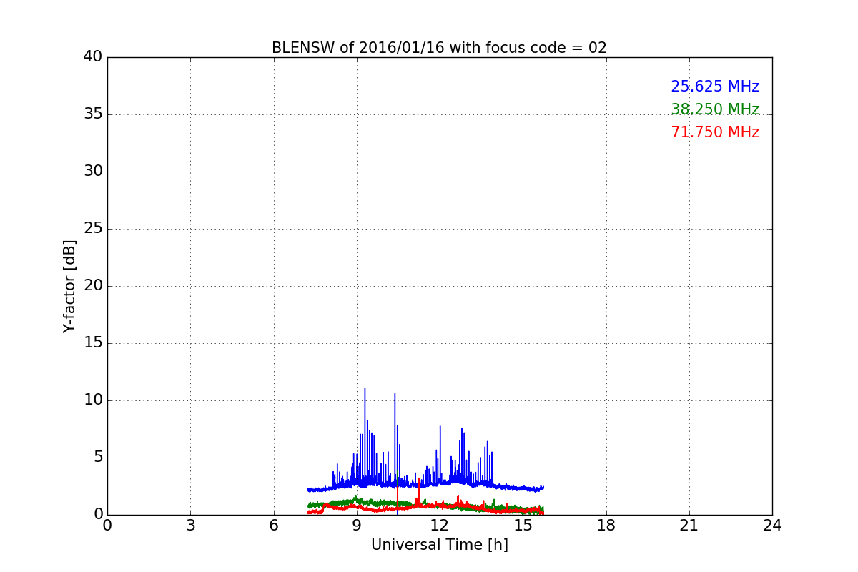
Task: Click x-axis tick label 12
Action: (440, 526)
